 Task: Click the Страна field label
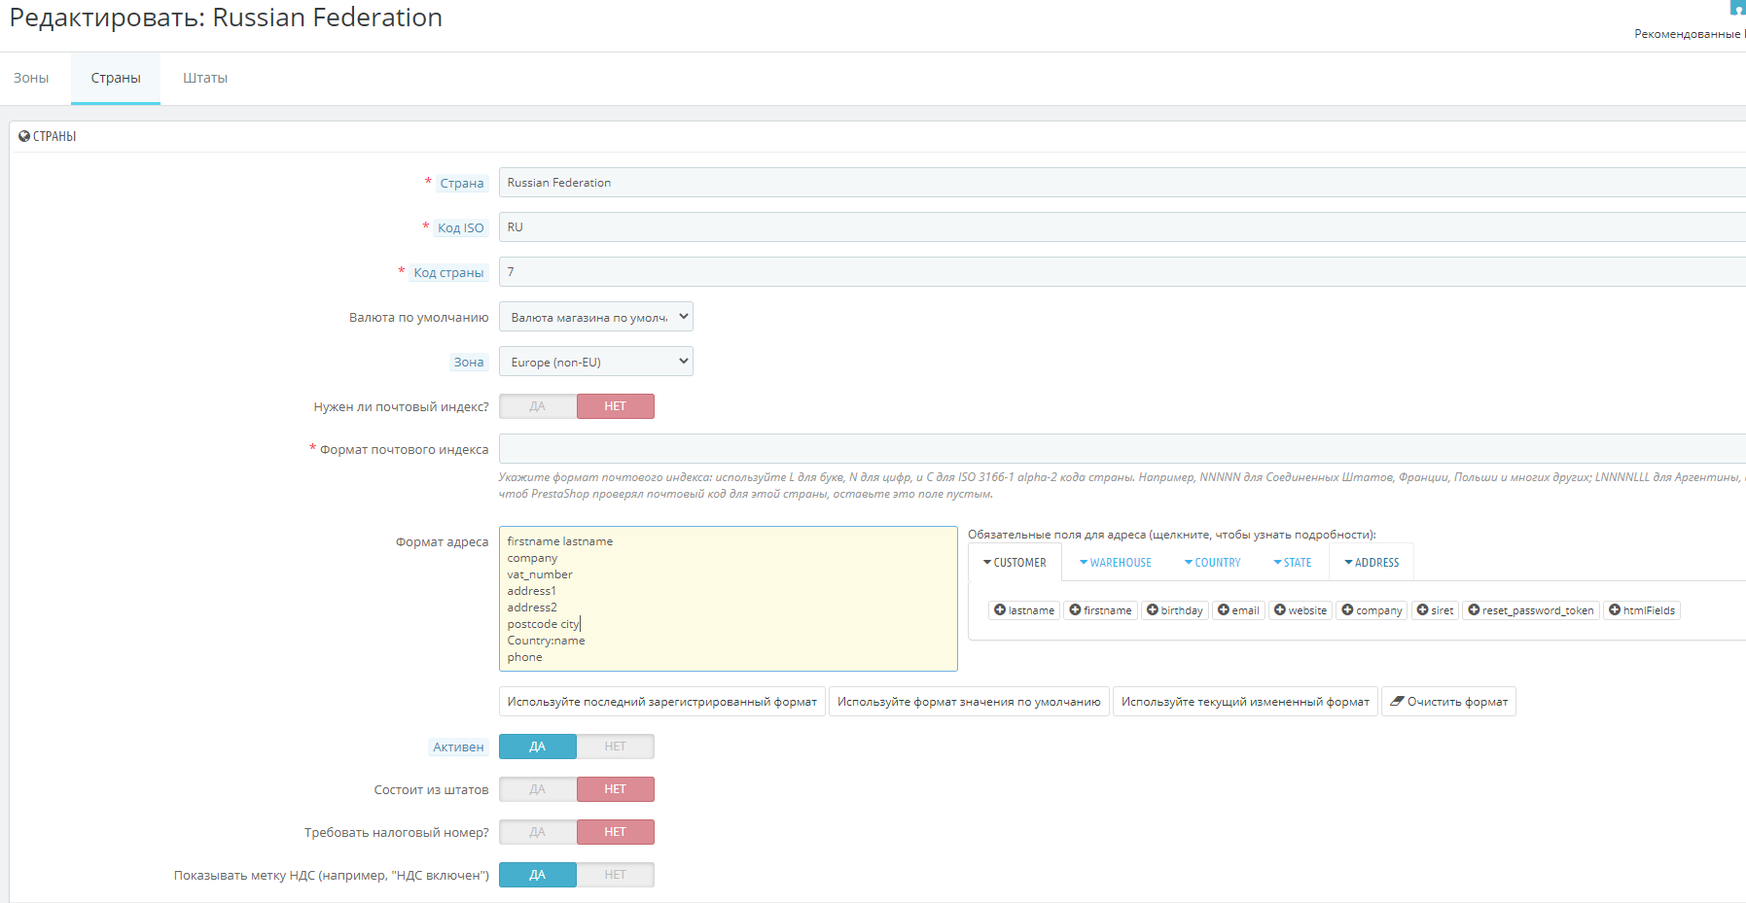click(x=462, y=184)
